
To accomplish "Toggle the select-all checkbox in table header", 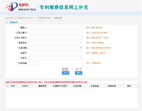I will [x=7, y=86].
